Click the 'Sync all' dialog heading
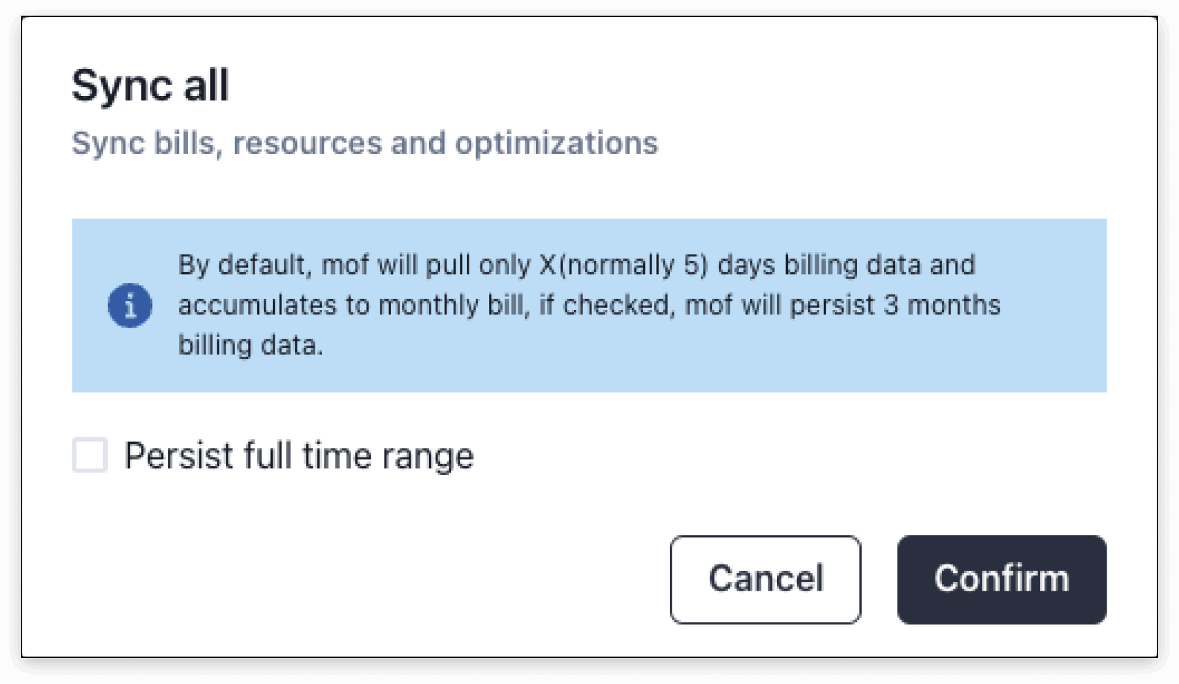This screenshot has height=684, width=1179. (150, 85)
